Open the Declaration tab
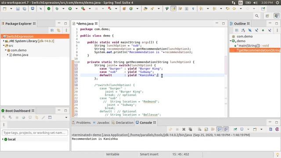Screen dimensions: 281x158 pyautogui.click(x=123, y=123)
